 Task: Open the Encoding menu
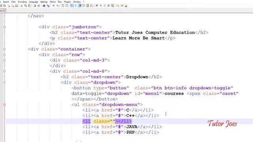coord(22,2)
